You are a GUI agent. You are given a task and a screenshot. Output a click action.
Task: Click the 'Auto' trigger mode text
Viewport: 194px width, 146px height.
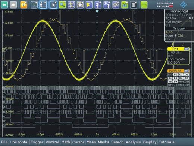point(169,32)
